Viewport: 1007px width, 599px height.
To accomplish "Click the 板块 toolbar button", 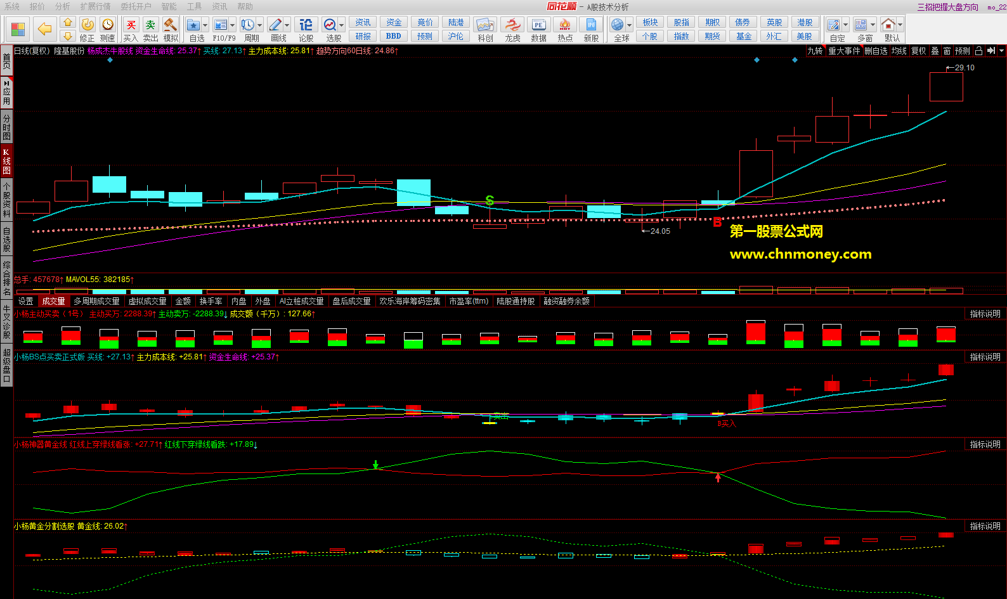I will tap(650, 22).
